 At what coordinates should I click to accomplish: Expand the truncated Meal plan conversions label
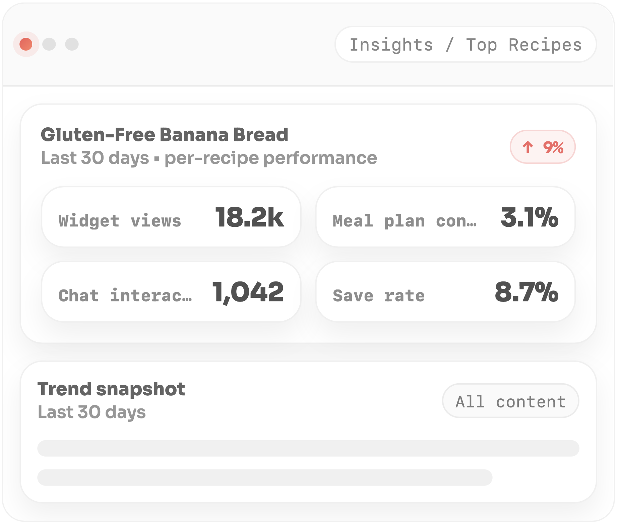pos(405,220)
